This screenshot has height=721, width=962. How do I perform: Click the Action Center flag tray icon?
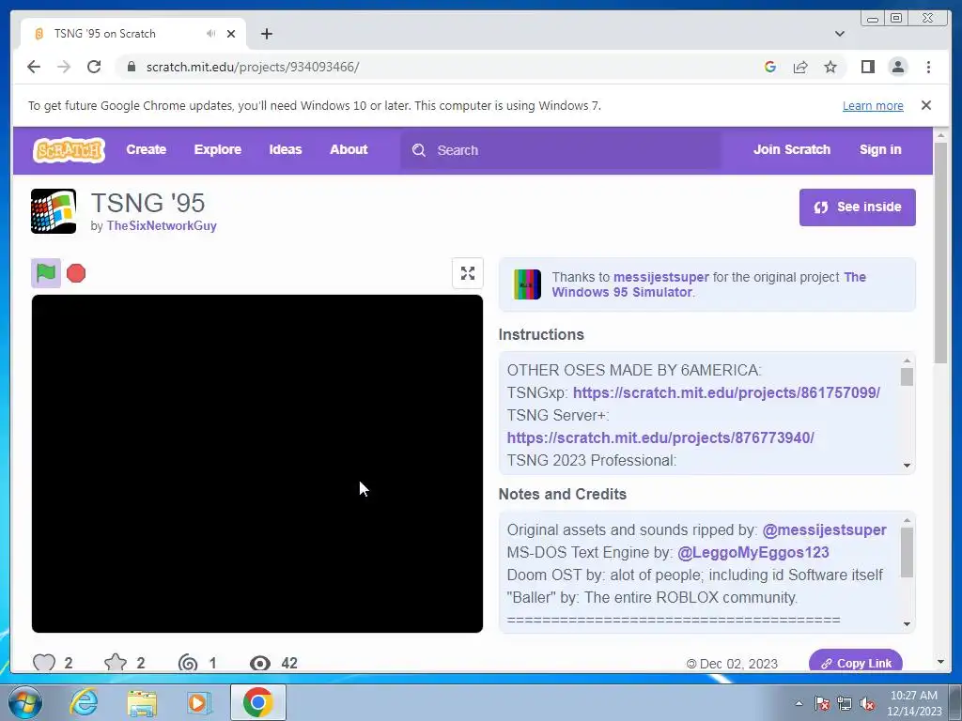[x=821, y=703]
